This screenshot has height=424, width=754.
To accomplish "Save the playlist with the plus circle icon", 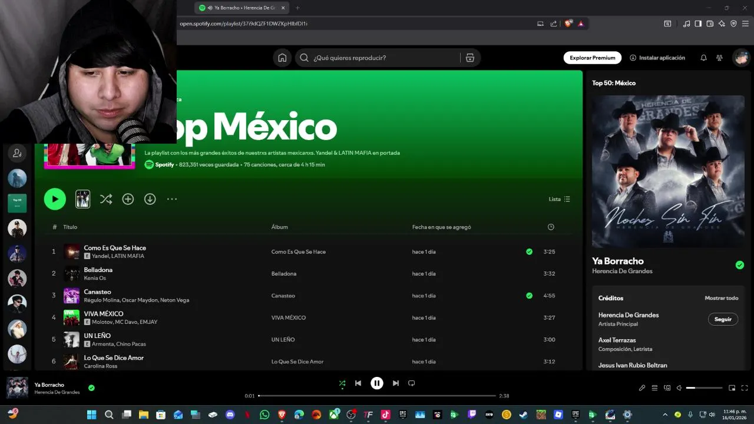I will coord(128,199).
